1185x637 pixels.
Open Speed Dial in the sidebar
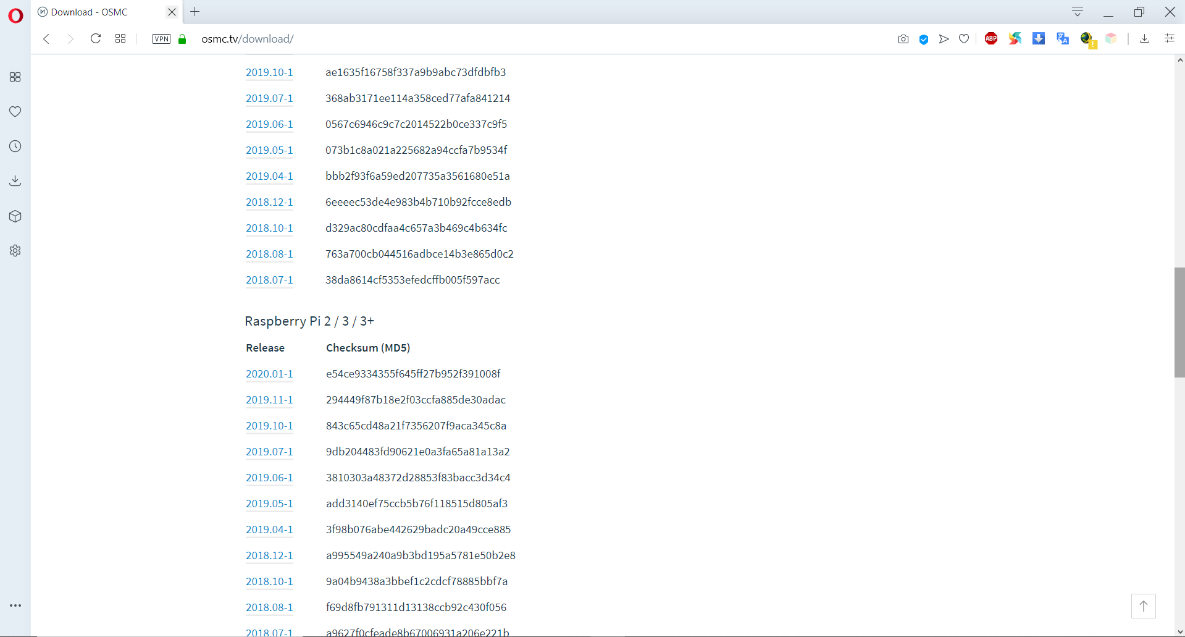(x=15, y=77)
